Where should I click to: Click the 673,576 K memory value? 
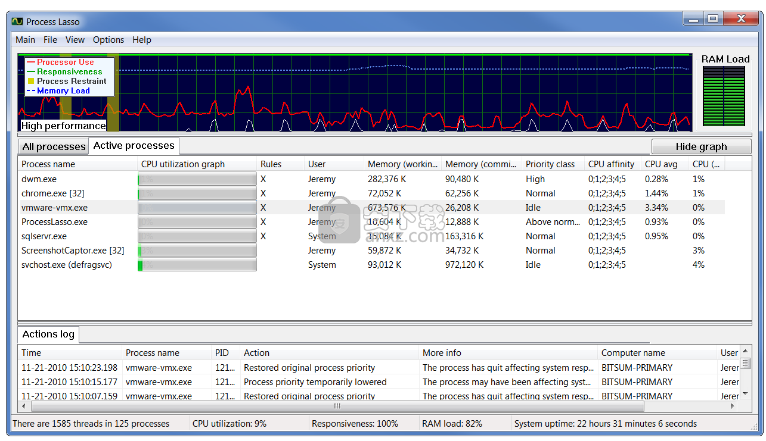point(387,208)
